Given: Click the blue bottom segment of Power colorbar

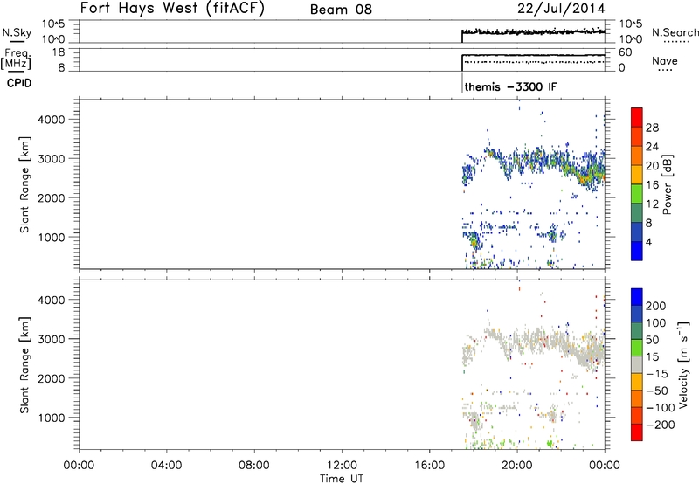Looking at the screenshot, I should [637, 251].
